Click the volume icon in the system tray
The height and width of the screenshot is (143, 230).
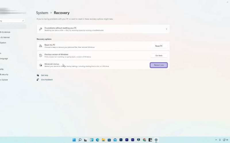(227, 140)
